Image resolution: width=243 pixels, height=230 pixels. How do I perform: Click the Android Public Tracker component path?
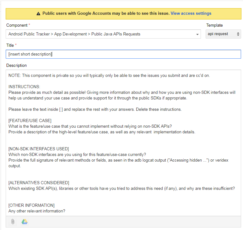74,34
